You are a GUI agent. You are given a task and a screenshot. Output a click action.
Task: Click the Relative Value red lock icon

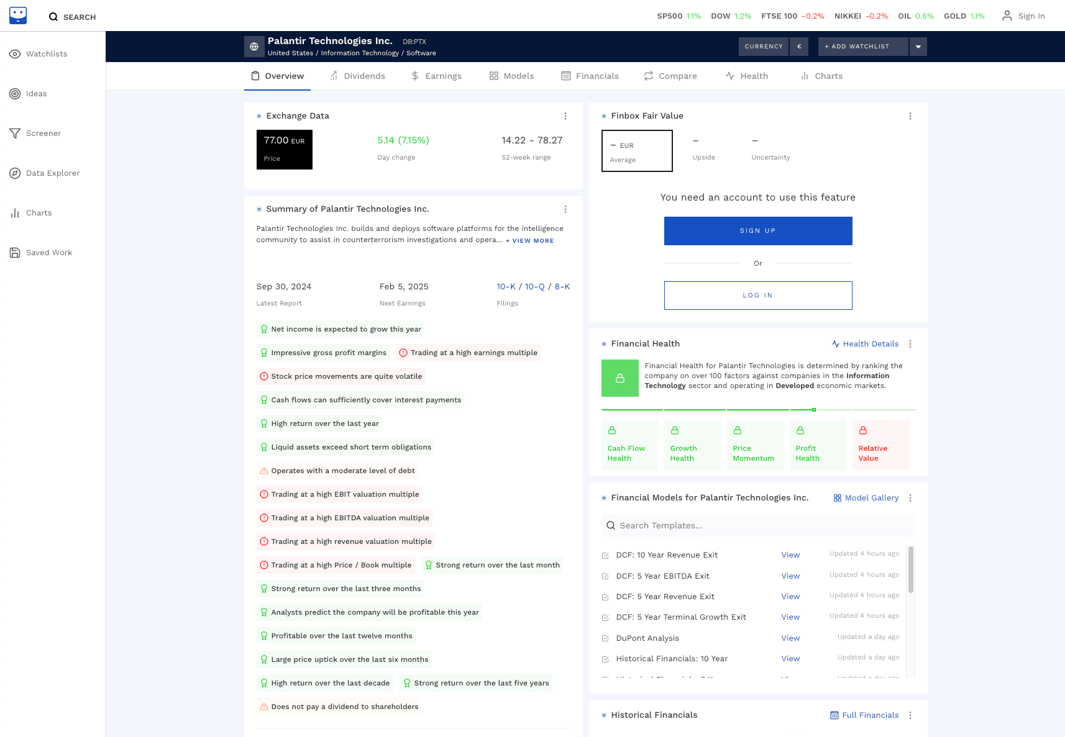pyautogui.click(x=863, y=430)
